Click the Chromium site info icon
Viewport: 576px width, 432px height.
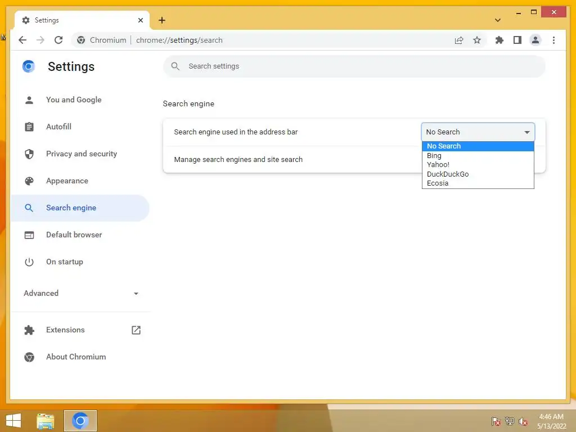coord(81,40)
